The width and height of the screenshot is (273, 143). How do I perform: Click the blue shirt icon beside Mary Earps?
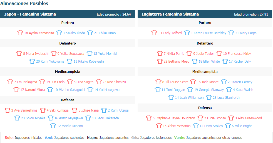pos(231,33)
